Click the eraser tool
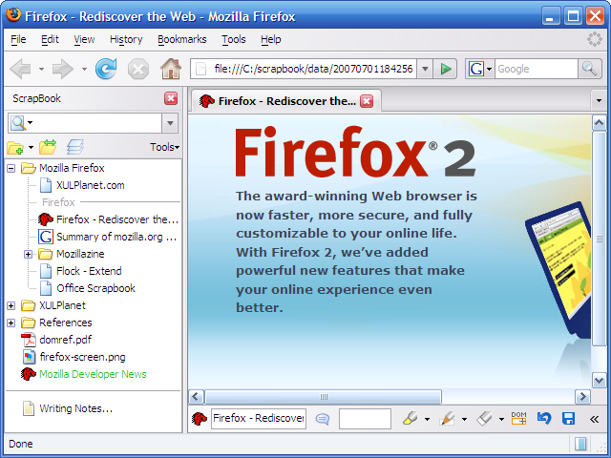 tap(484, 419)
